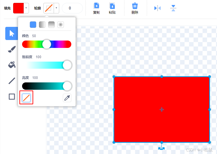This screenshot has height=154, width=217.
Task: Click the outline no-color swatch
Action: [x=49, y=8]
